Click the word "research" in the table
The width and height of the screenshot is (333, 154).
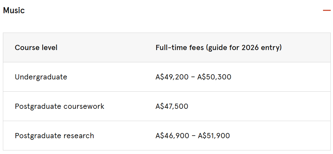[x=79, y=136]
